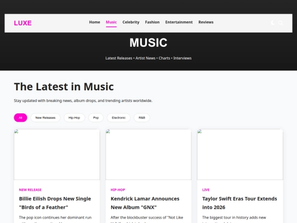Open Taylor Swift article thumbnail image

[240, 154]
